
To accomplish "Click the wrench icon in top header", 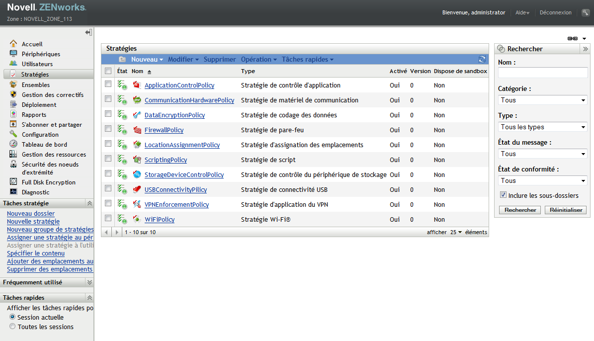I will (586, 12).
